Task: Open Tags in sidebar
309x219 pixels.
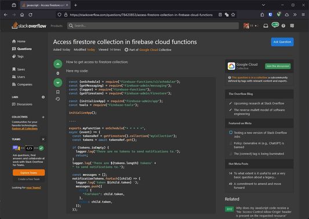Action: 18,57
